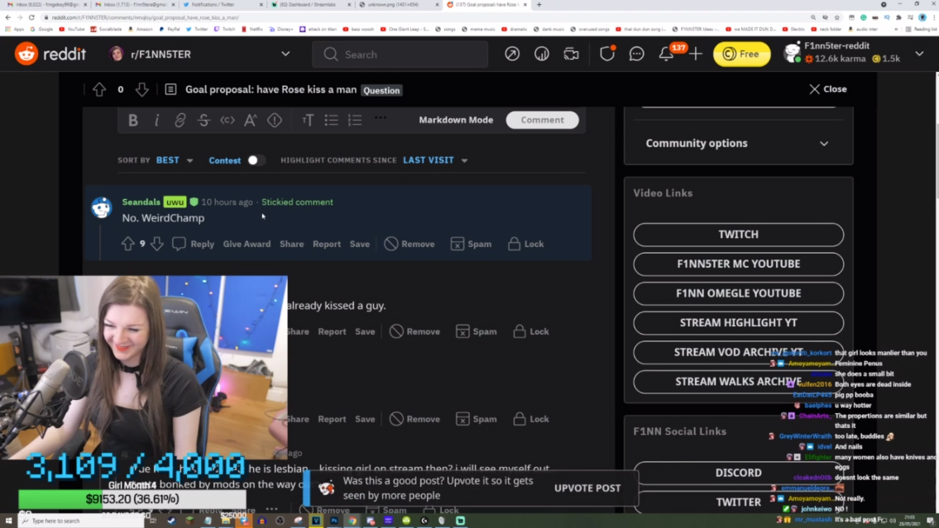939x528 pixels.
Task: Downvote Seandals' stickied comment
Action: coord(157,244)
